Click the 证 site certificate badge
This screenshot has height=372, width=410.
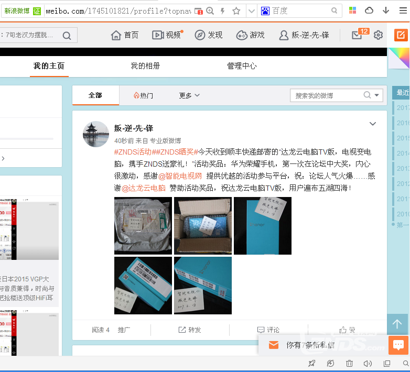pos(37,11)
